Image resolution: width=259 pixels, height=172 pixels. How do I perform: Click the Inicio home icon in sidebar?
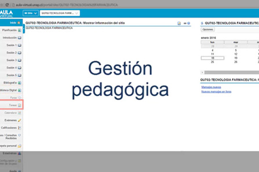pos(19,23)
